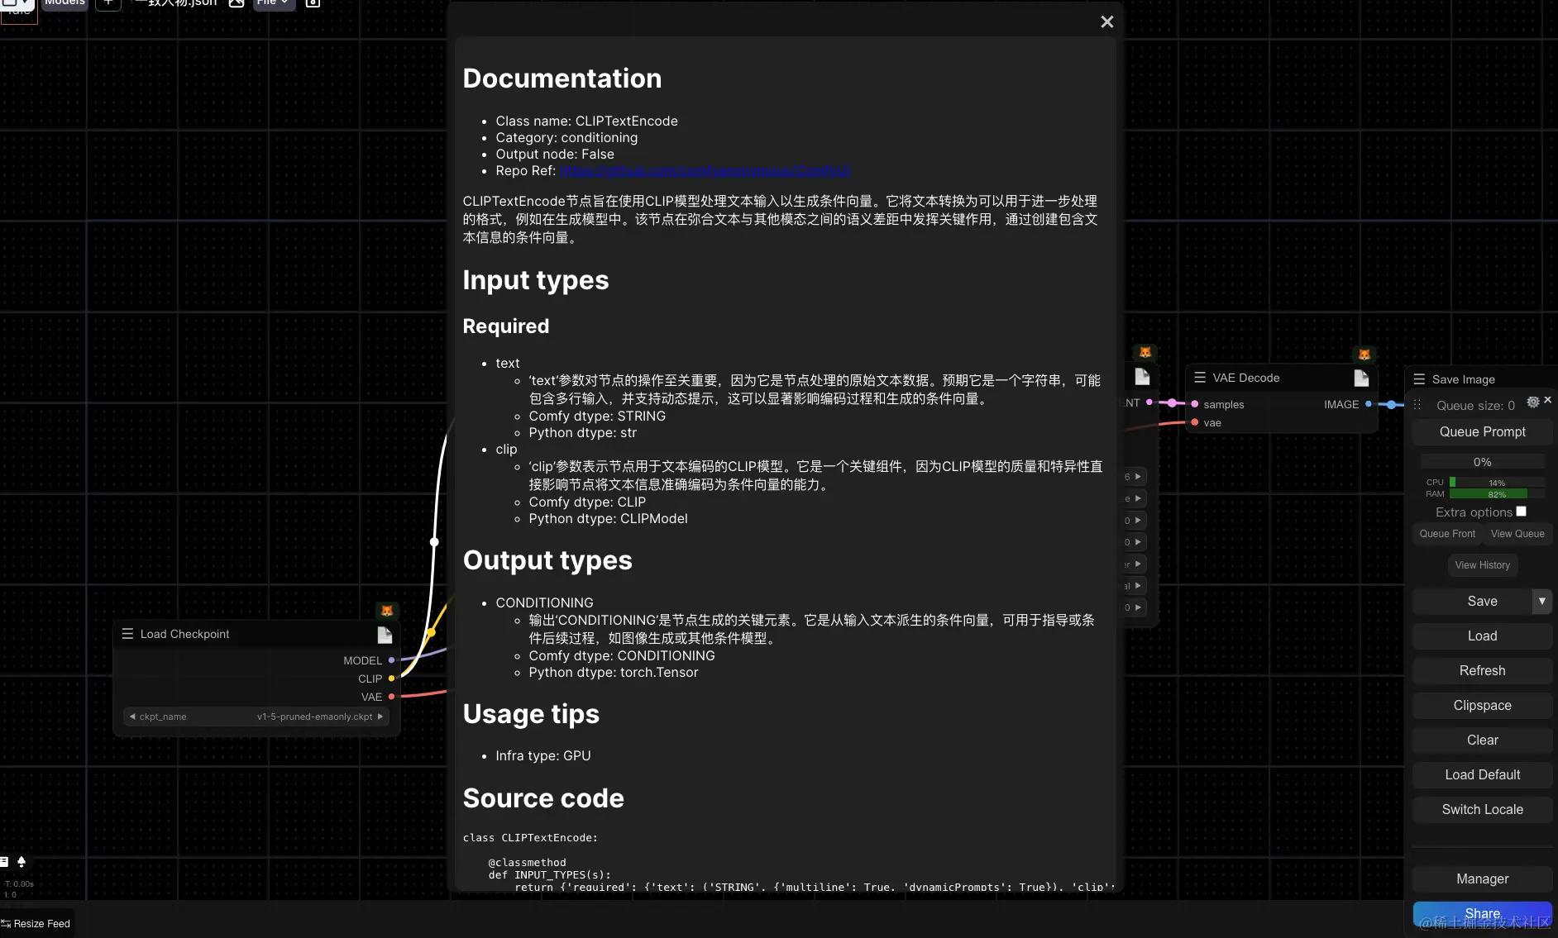Open Clipspace button
Viewport: 1558px width, 938px height.
pos(1482,706)
